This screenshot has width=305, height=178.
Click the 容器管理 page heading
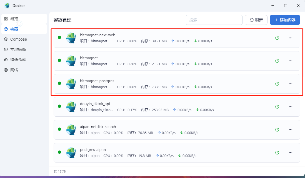pyautogui.click(x=62, y=20)
